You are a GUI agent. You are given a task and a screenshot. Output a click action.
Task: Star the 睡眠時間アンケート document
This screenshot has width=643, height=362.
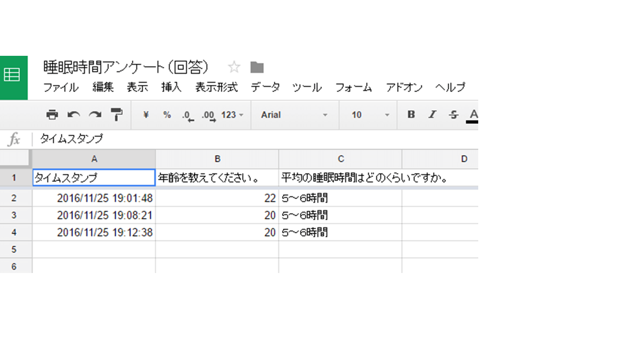(x=234, y=67)
